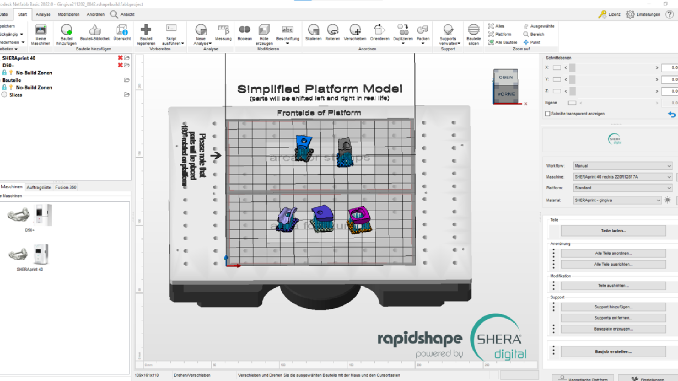Zoom to Plattform
678x381 pixels.
coord(500,34)
